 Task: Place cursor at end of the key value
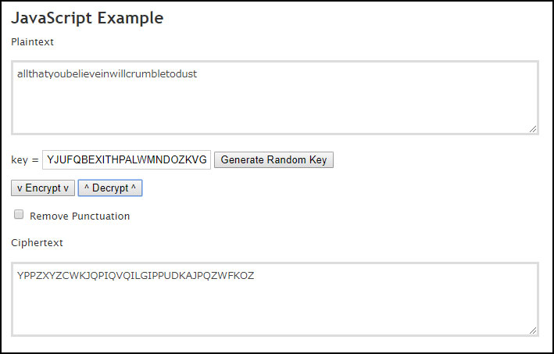209,160
